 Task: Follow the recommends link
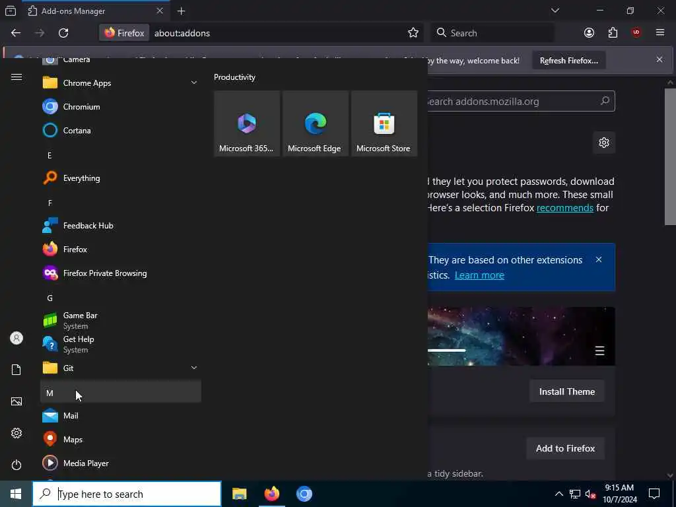pos(565,208)
